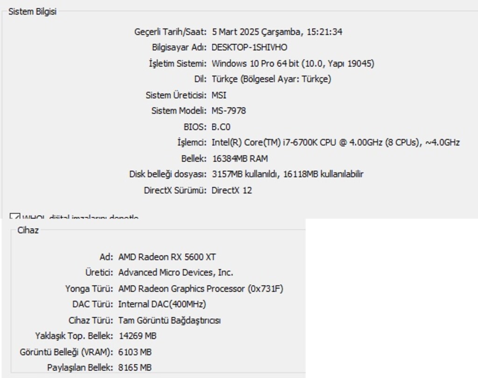Click the shared memory value '8165 MB'
This screenshot has width=478, height=378.
click(135, 368)
